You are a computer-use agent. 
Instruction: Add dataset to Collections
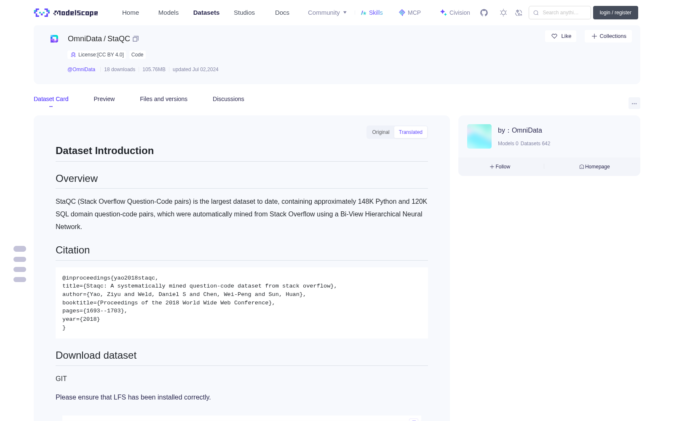(608, 36)
